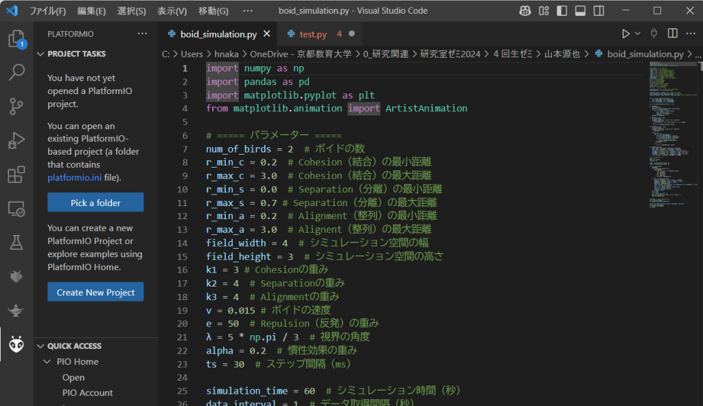This screenshot has width=703, height=406.
Task: Open the 編集(E) menu
Action: [x=91, y=11]
